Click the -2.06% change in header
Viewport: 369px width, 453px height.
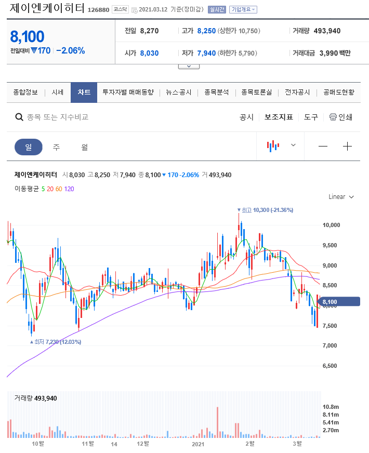coord(71,50)
